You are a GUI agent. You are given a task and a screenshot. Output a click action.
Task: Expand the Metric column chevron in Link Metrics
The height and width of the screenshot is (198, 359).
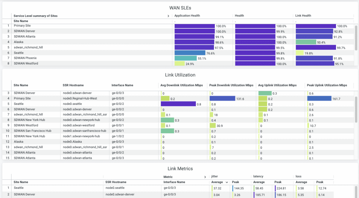(205, 177)
